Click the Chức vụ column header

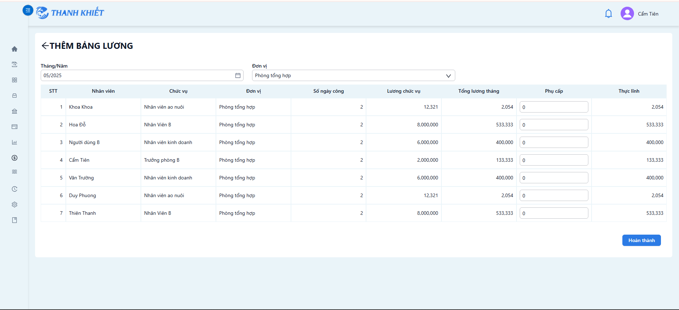(178, 91)
